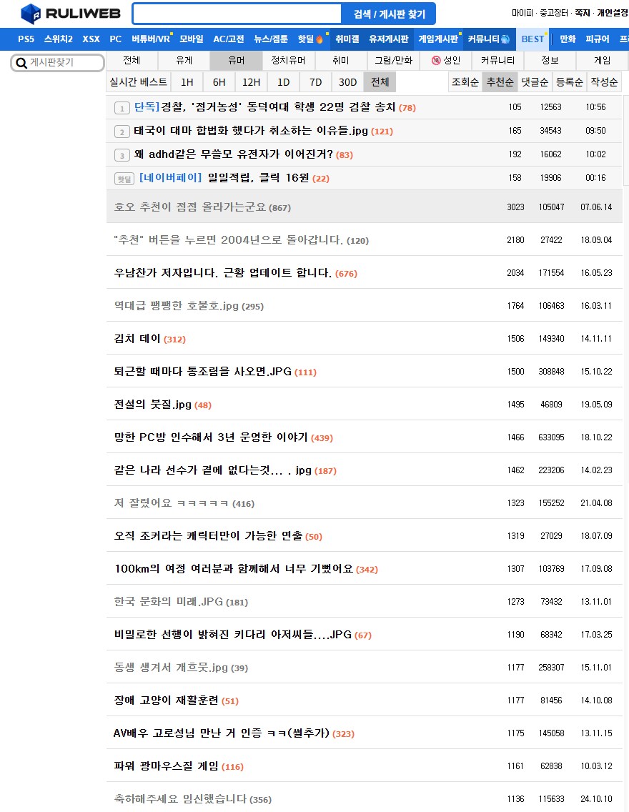This screenshot has height=812, width=629.
Task: Sort posts by 댓글순
Action: pos(535,81)
